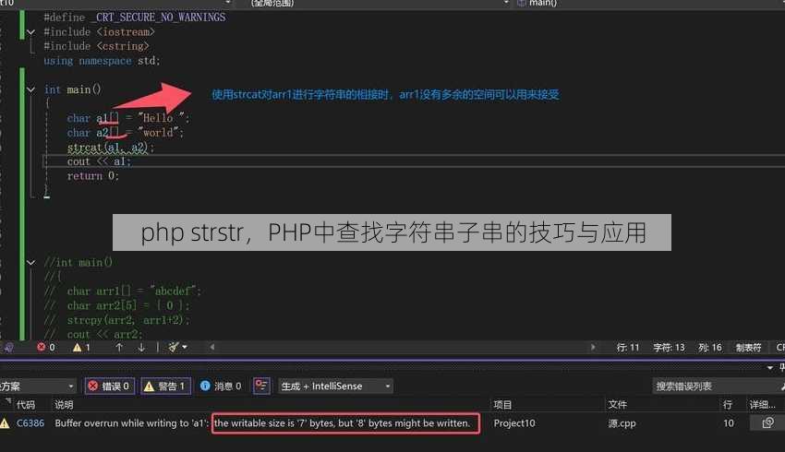The width and height of the screenshot is (785, 452).
Task: Click the #define _CRT_SECURE_NO_WARNINGS line
Action: coord(135,18)
